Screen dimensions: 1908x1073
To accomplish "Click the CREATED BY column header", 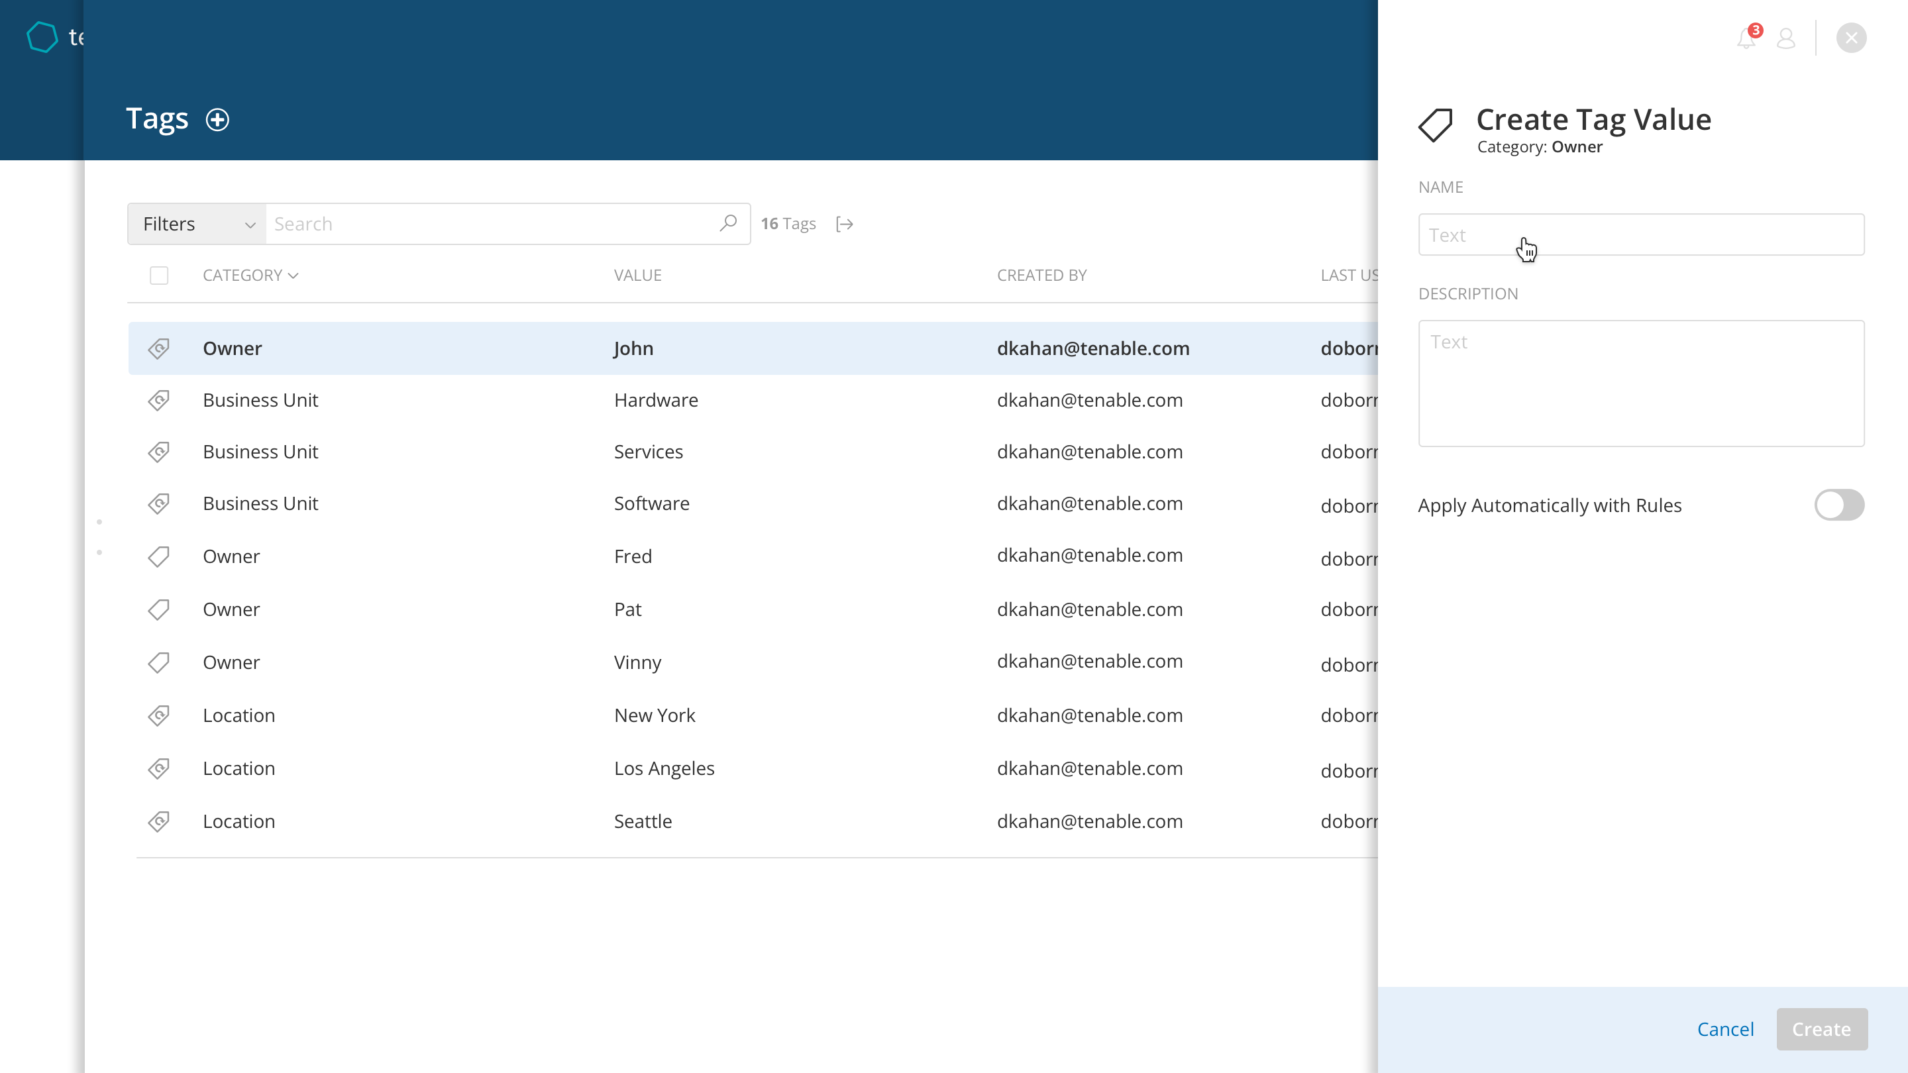I will point(1041,276).
